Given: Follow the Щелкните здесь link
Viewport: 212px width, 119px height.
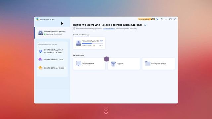Looking at the screenshot, I should (x=109, y=29).
